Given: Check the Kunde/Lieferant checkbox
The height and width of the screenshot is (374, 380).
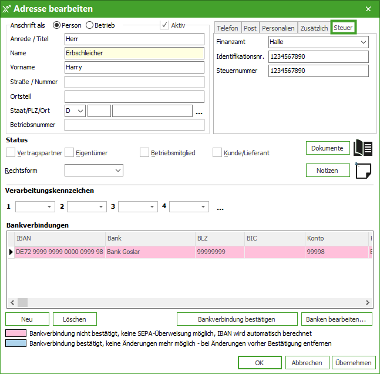Looking at the screenshot, I should (217, 153).
